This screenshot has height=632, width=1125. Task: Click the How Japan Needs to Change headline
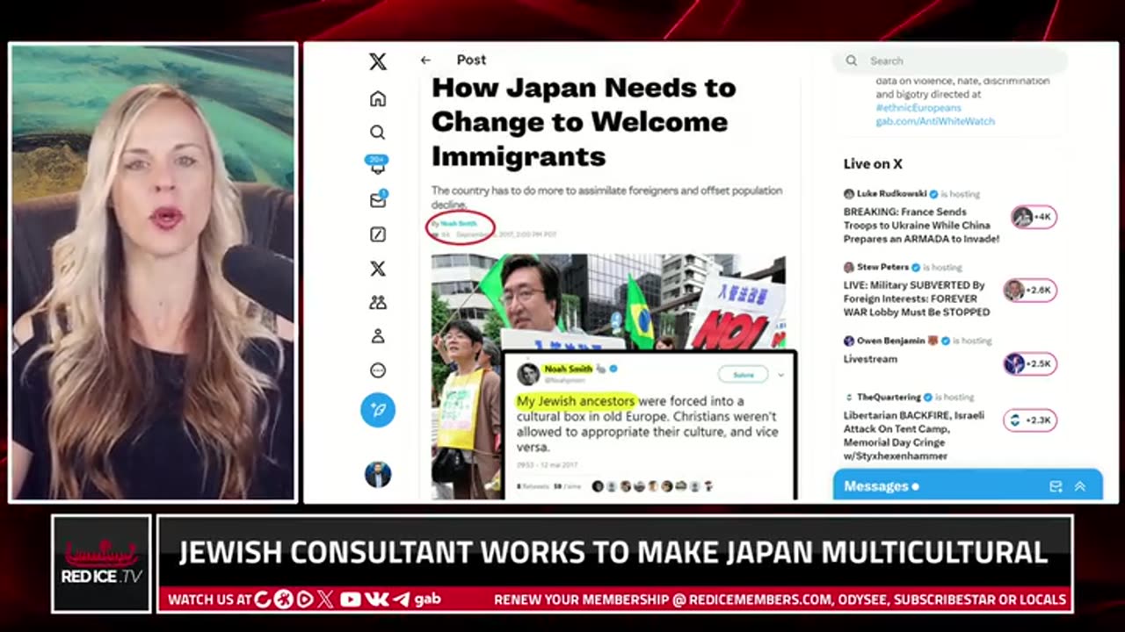point(584,122)
